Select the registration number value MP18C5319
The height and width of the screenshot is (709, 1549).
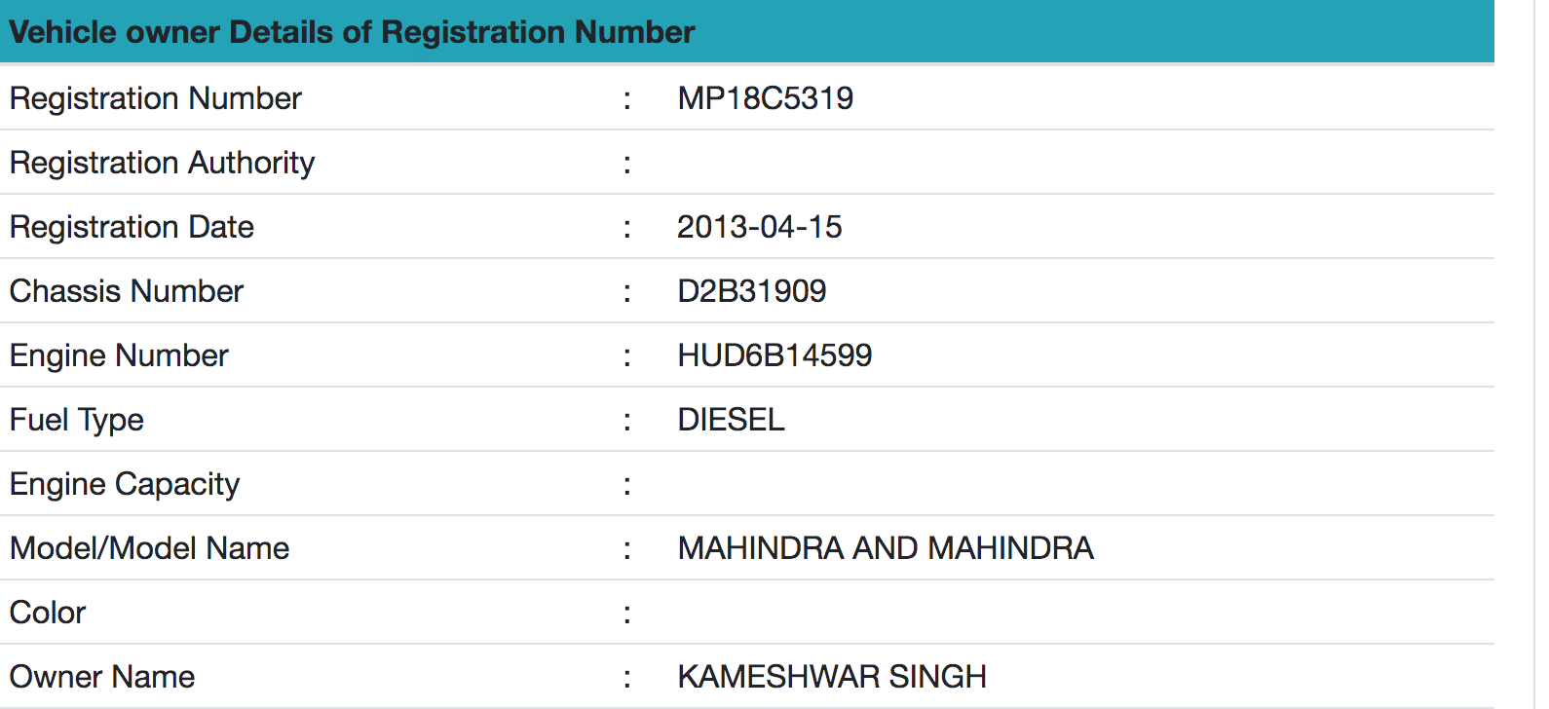pos(766,98)
